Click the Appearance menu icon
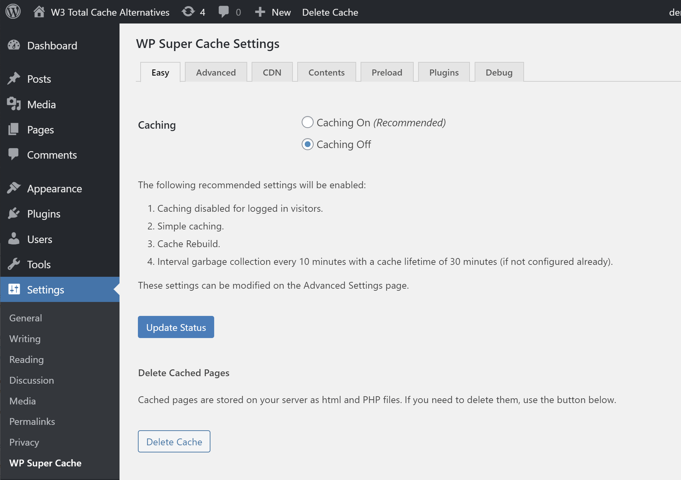The width and height of the screenshot is (681, 480). point(14,188)
